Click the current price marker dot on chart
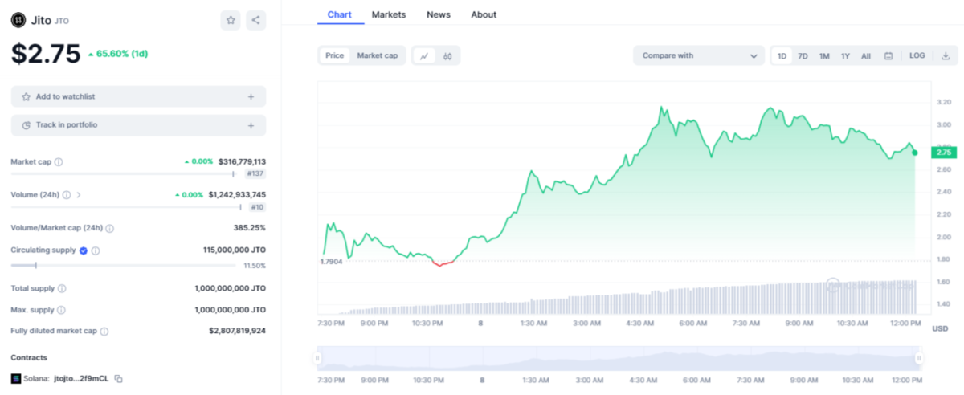This screenshot has height=395, width=964. pyautogui.click(x=915, y=152)
